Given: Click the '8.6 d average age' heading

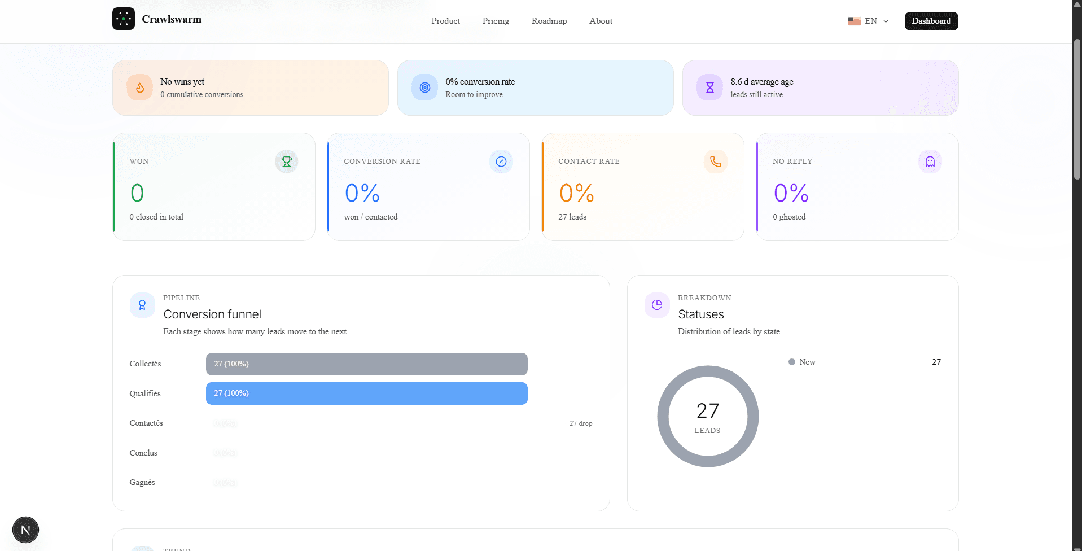Looking at the screenshot, I should pyautogui.click(x=762, y=82).
